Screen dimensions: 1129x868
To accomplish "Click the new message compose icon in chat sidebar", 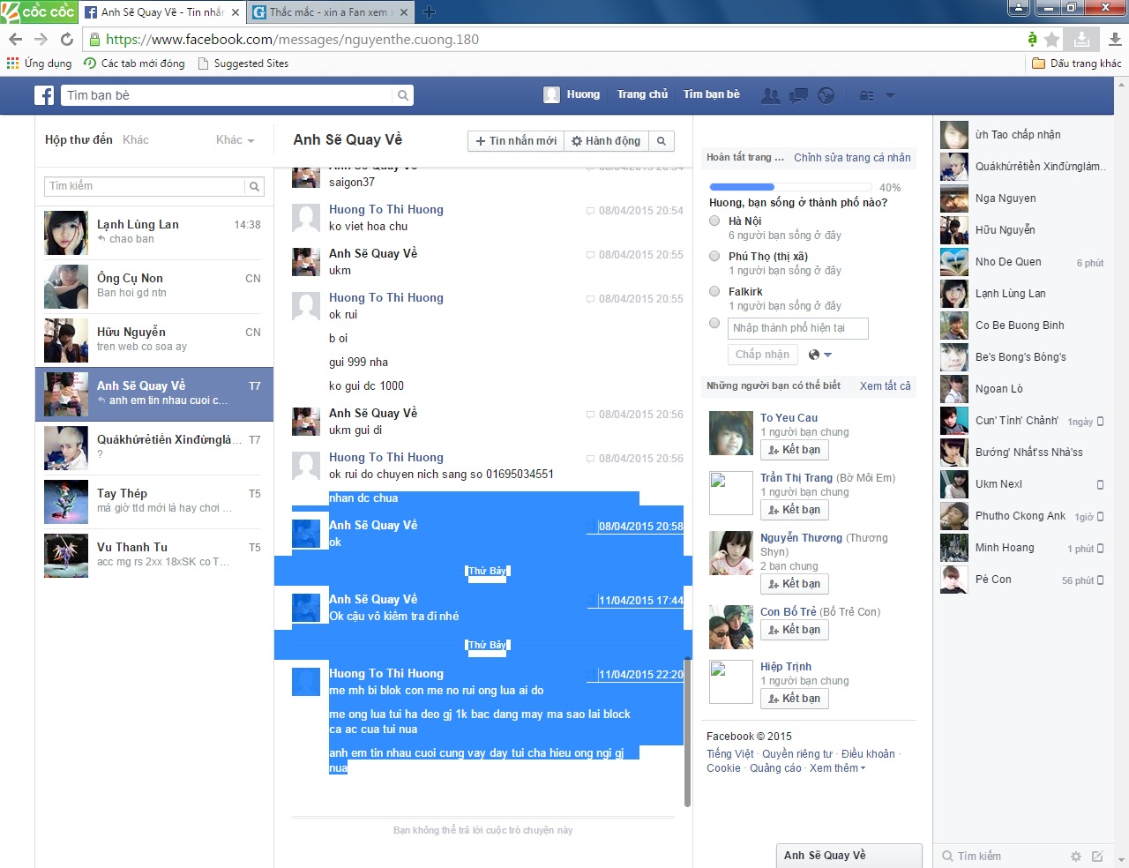I will (x=1097, y=856).
